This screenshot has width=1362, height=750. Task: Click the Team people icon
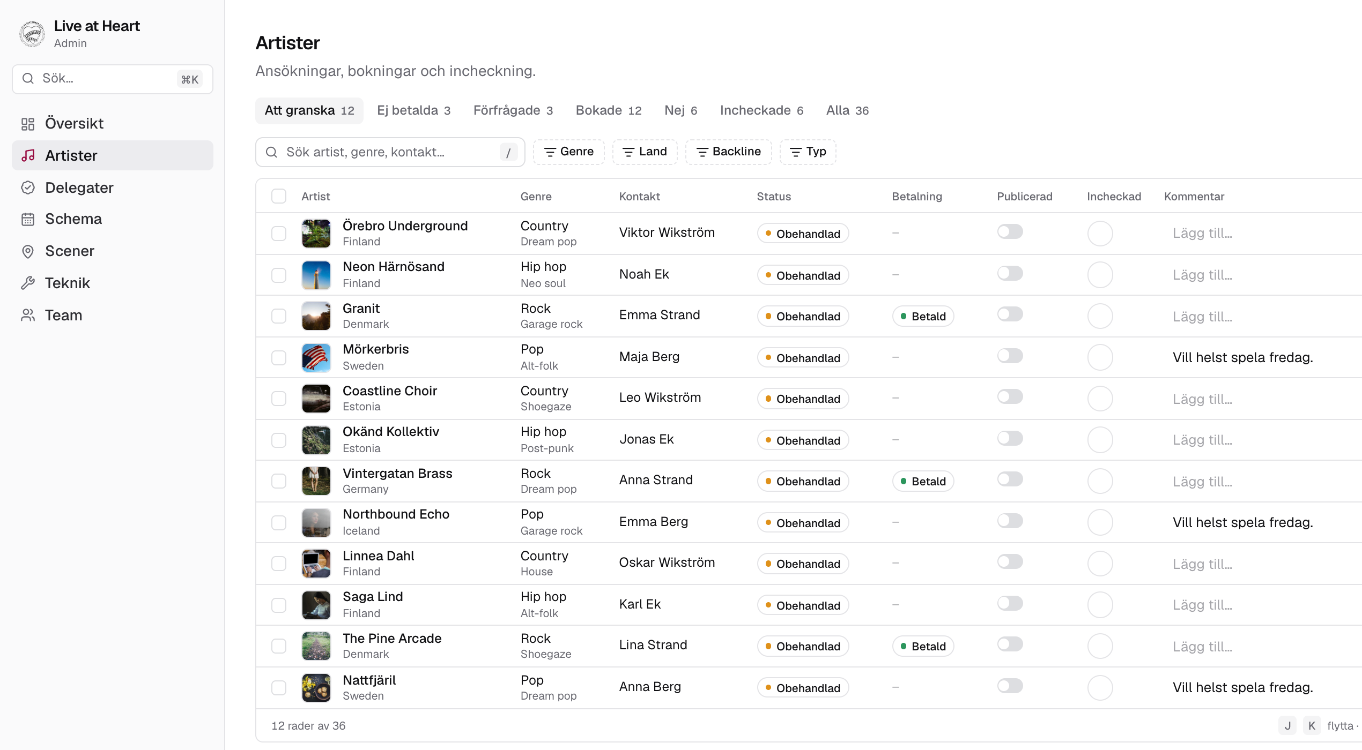click(x=28, y=315)
